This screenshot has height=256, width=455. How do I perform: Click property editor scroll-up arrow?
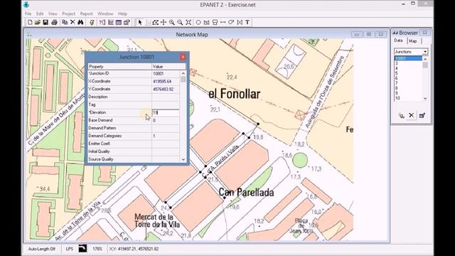pos(183,74)
